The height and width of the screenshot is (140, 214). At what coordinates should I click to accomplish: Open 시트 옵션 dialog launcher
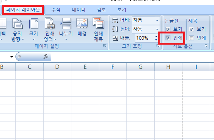coord(206,46)
